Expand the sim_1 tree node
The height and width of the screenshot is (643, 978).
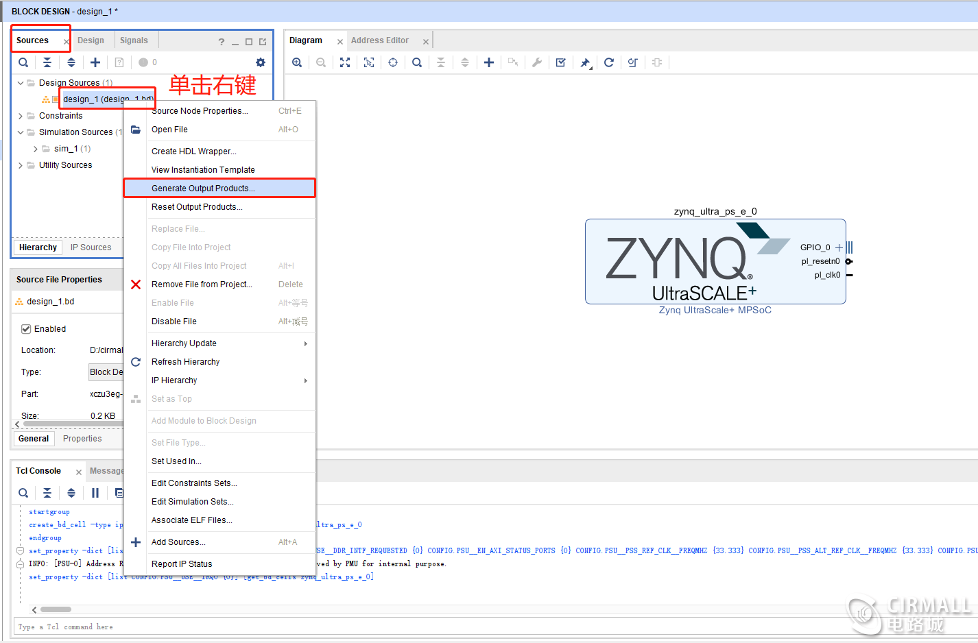(36, 149)
